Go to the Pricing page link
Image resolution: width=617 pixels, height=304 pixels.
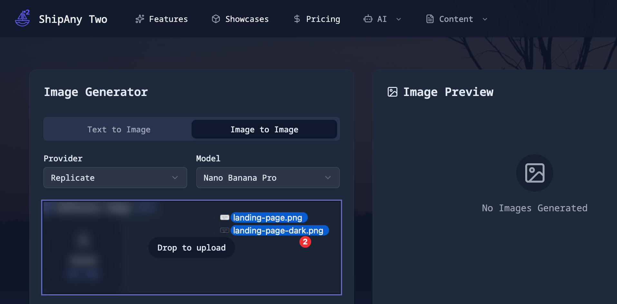(323, 19)
